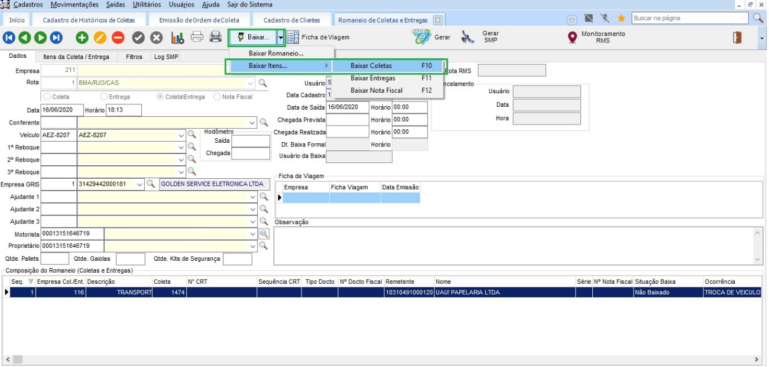Expand the Motorista dropdown list

pyautogui.click(x=252, y=234)
